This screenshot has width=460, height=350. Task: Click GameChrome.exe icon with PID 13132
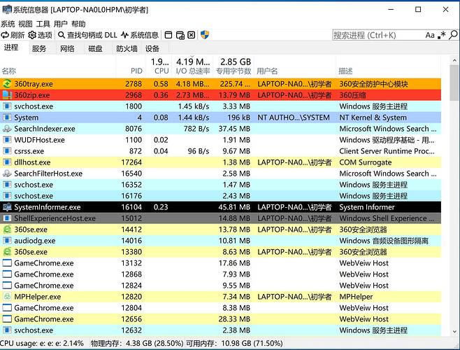pyautogui.click(x=7, y=263)
